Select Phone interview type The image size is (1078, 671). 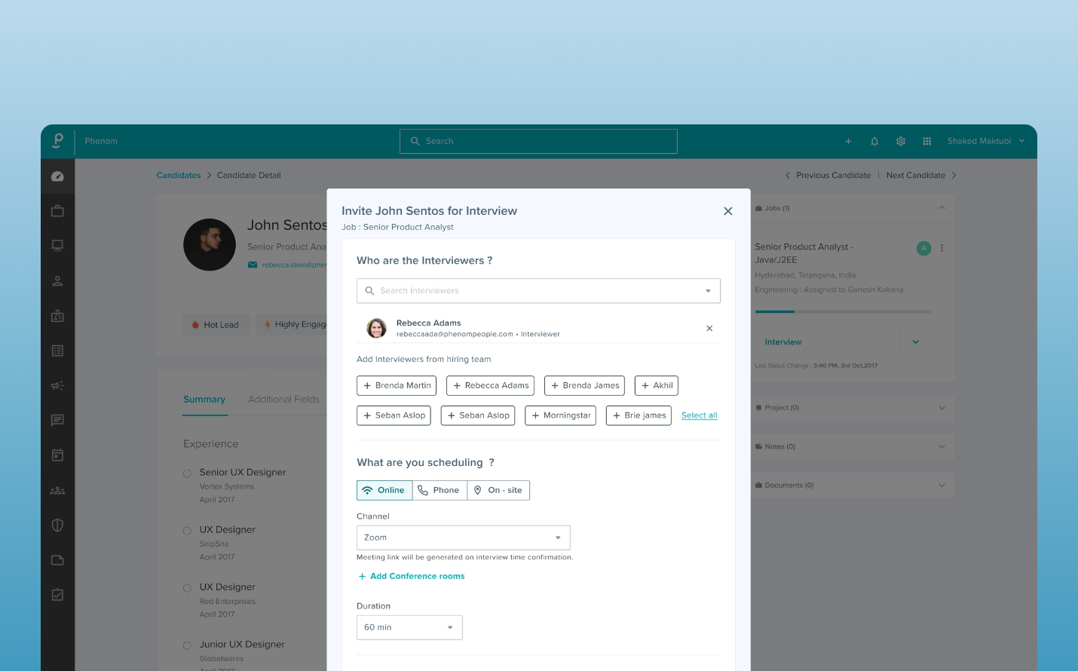coord(439,490)
